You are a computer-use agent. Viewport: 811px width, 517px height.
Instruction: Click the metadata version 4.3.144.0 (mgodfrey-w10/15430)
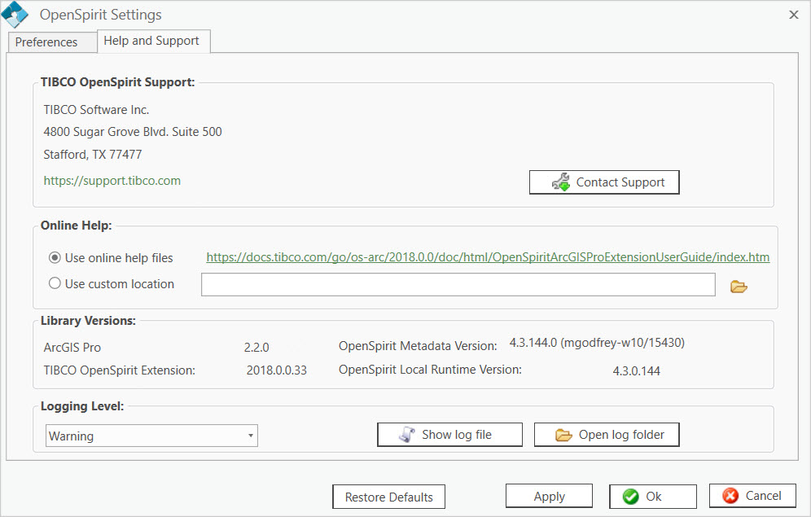597,343
